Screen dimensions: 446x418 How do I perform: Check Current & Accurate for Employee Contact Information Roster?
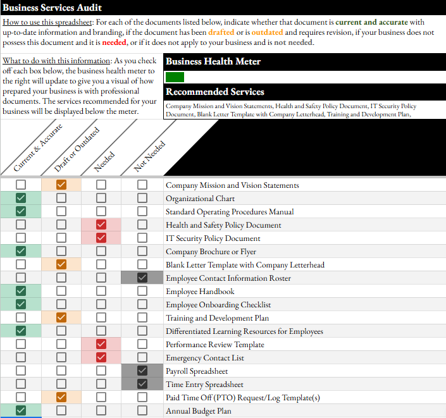coord(21,278)
